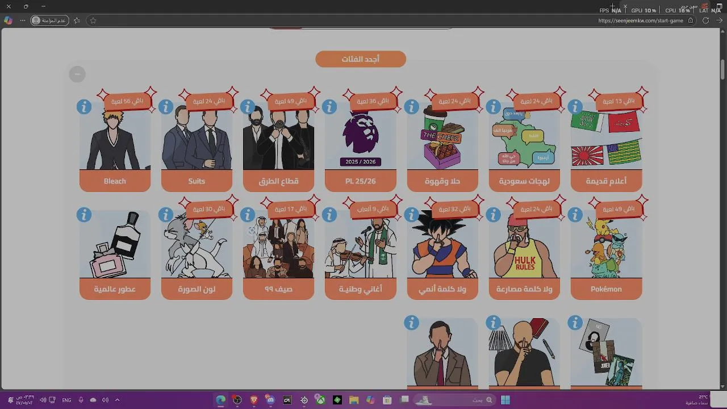Open the عدم المزامنة profile button
727x409 pixels.
(49, 20)
